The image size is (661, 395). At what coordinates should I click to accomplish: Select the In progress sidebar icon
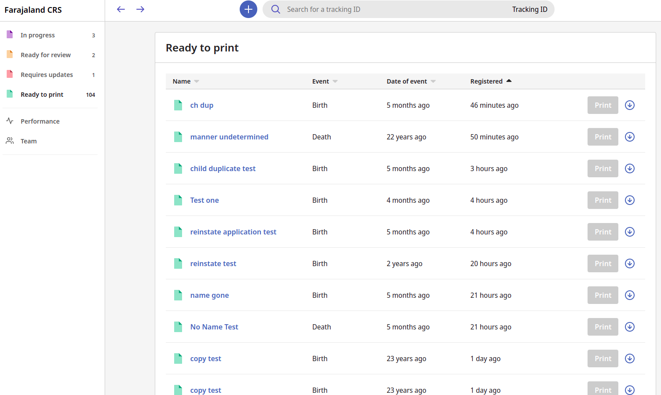point(10,35)
